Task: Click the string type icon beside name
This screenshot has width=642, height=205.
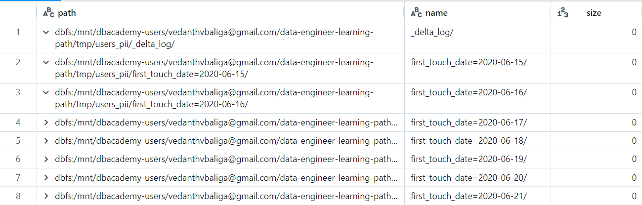Action: pyautogui.click(x=416, y=13)
